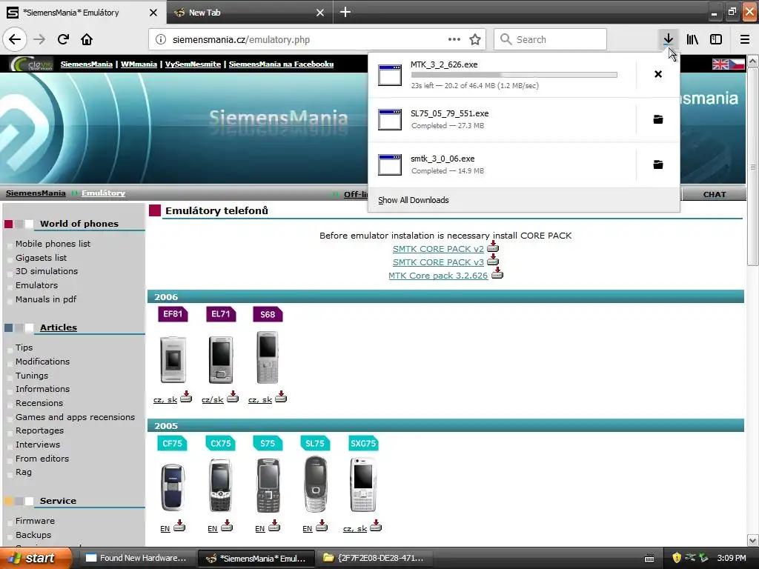Click the EL71 phone thumbnail
759x569 pixels.
[221, 359]
